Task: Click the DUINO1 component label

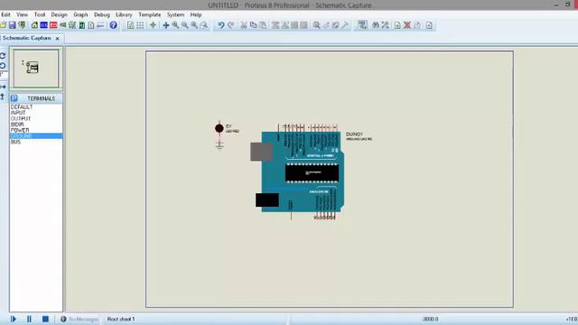Action: coord(354,135)
